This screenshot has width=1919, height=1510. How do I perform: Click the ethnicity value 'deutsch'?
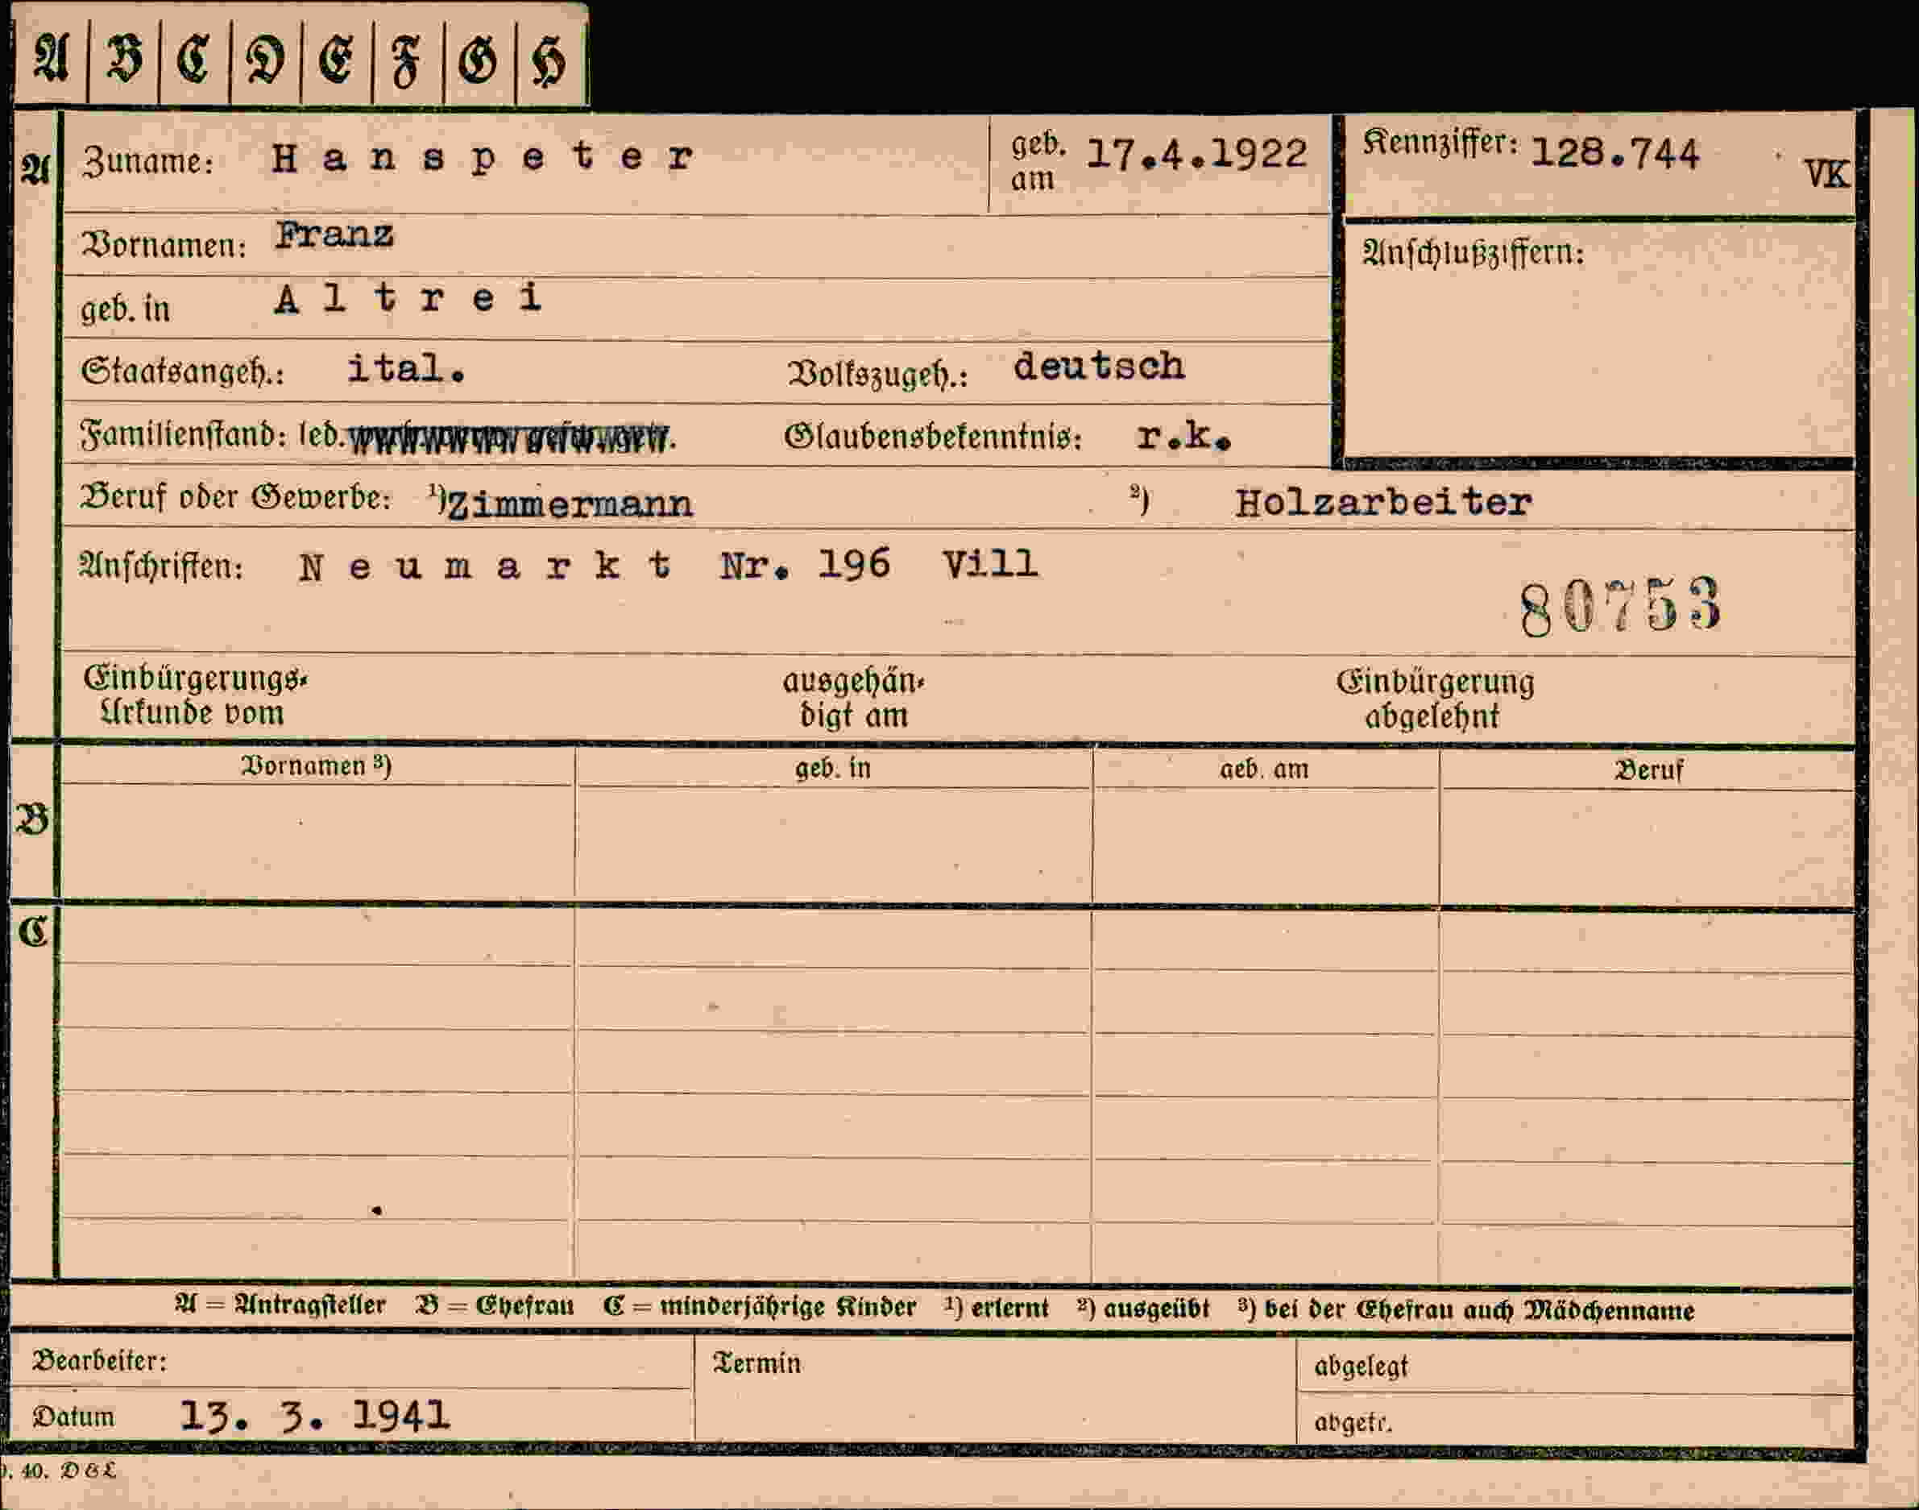[1099, 366]
